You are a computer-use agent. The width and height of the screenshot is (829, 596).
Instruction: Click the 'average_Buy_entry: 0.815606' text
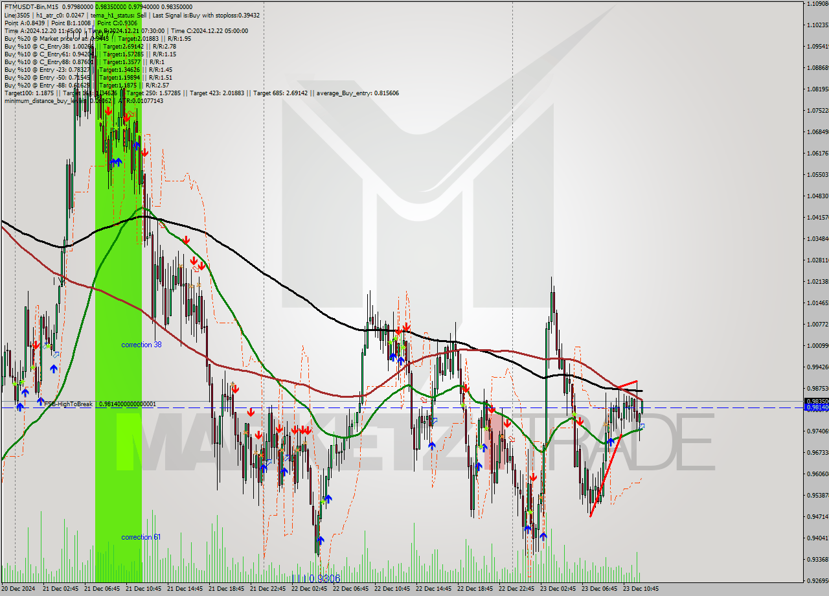click(x=358, y=93)
